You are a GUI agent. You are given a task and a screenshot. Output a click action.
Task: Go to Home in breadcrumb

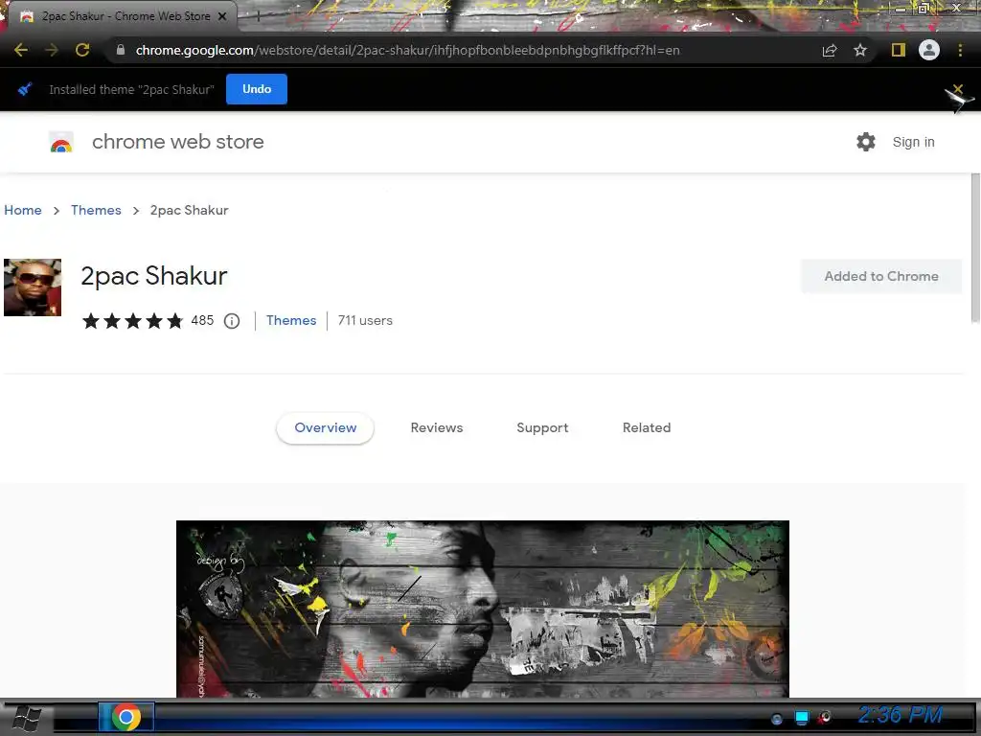[x=23, y=210]
